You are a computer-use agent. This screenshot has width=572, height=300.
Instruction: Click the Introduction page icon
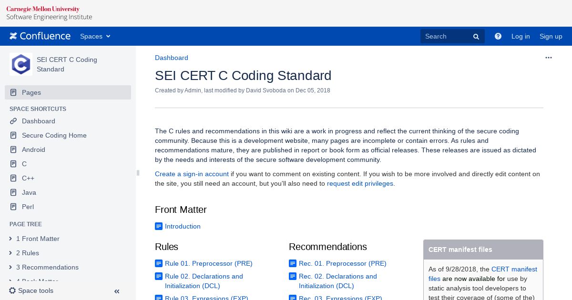point(159,226)
